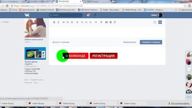Click the browser address bar
Viewport: 192px width, 108px height.
point(97,6)
